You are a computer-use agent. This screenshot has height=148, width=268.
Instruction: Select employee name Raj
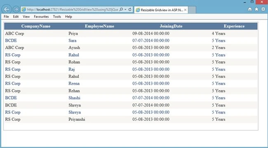point(72,69)
